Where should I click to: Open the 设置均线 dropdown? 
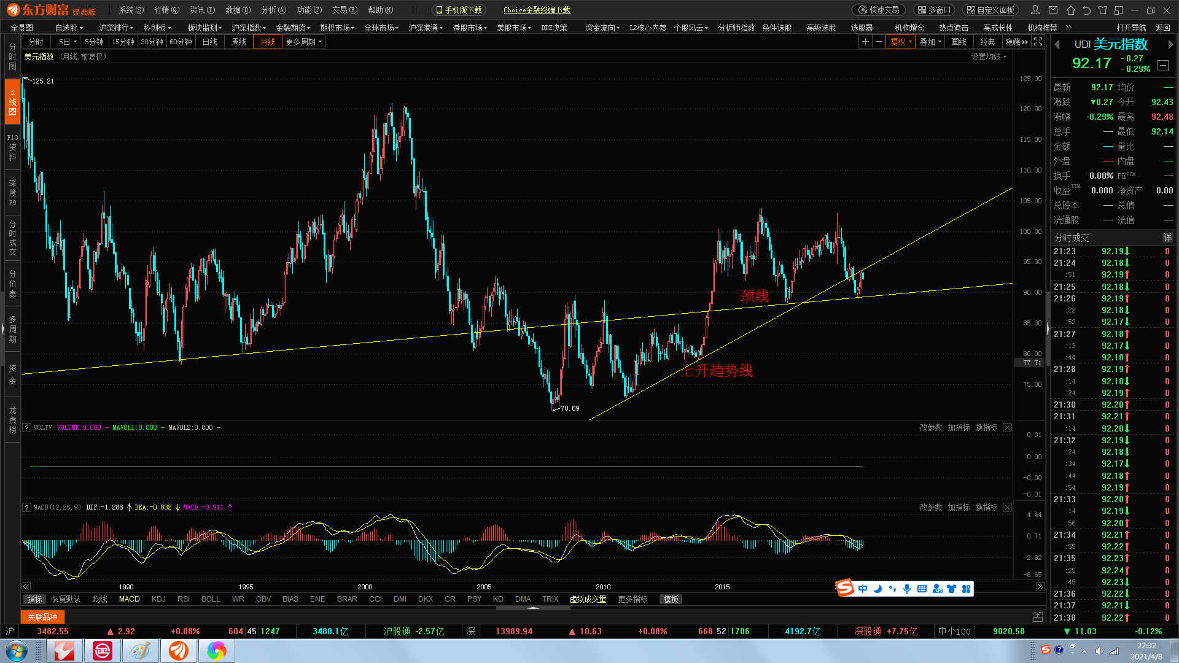click(x=989, y=56)
